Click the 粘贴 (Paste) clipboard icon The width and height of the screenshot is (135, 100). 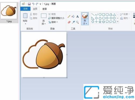point(25,16)
